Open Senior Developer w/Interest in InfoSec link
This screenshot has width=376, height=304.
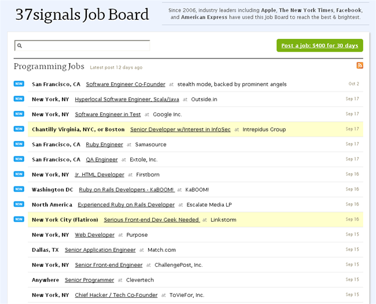point(180,130)
